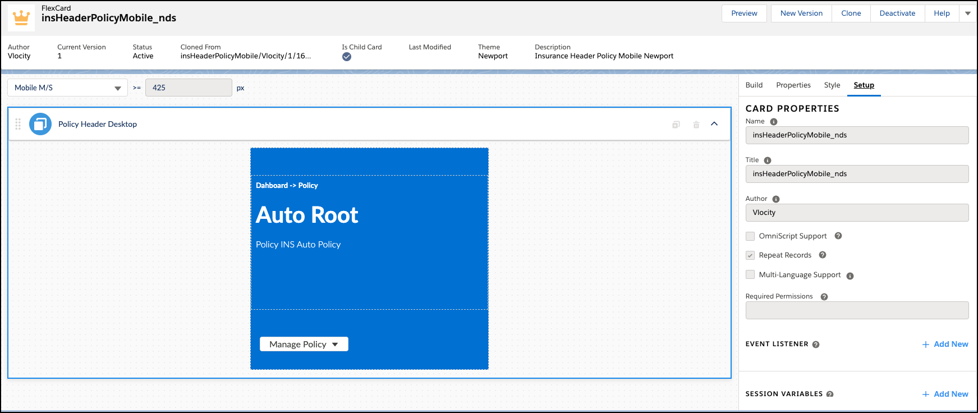Image resolution: width=978 pixels, height=413 pixels.
Task: Click the New Version button
Action: [801, 13]
